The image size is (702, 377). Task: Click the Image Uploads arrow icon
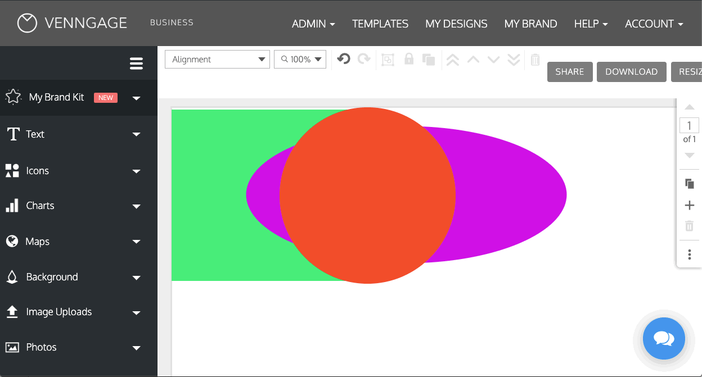[x=12, y=312]
